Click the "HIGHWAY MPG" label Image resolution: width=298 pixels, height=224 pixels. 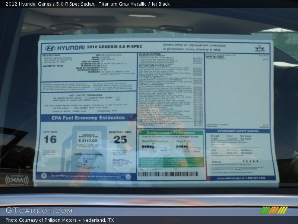pos(120,132)
